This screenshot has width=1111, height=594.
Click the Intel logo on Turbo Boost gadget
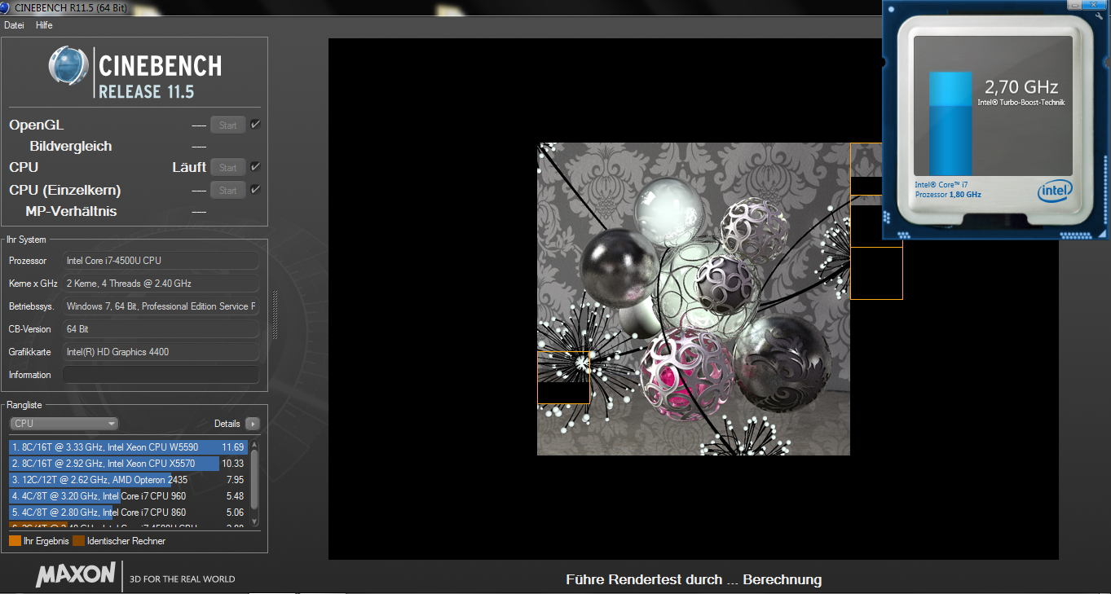1054,191
